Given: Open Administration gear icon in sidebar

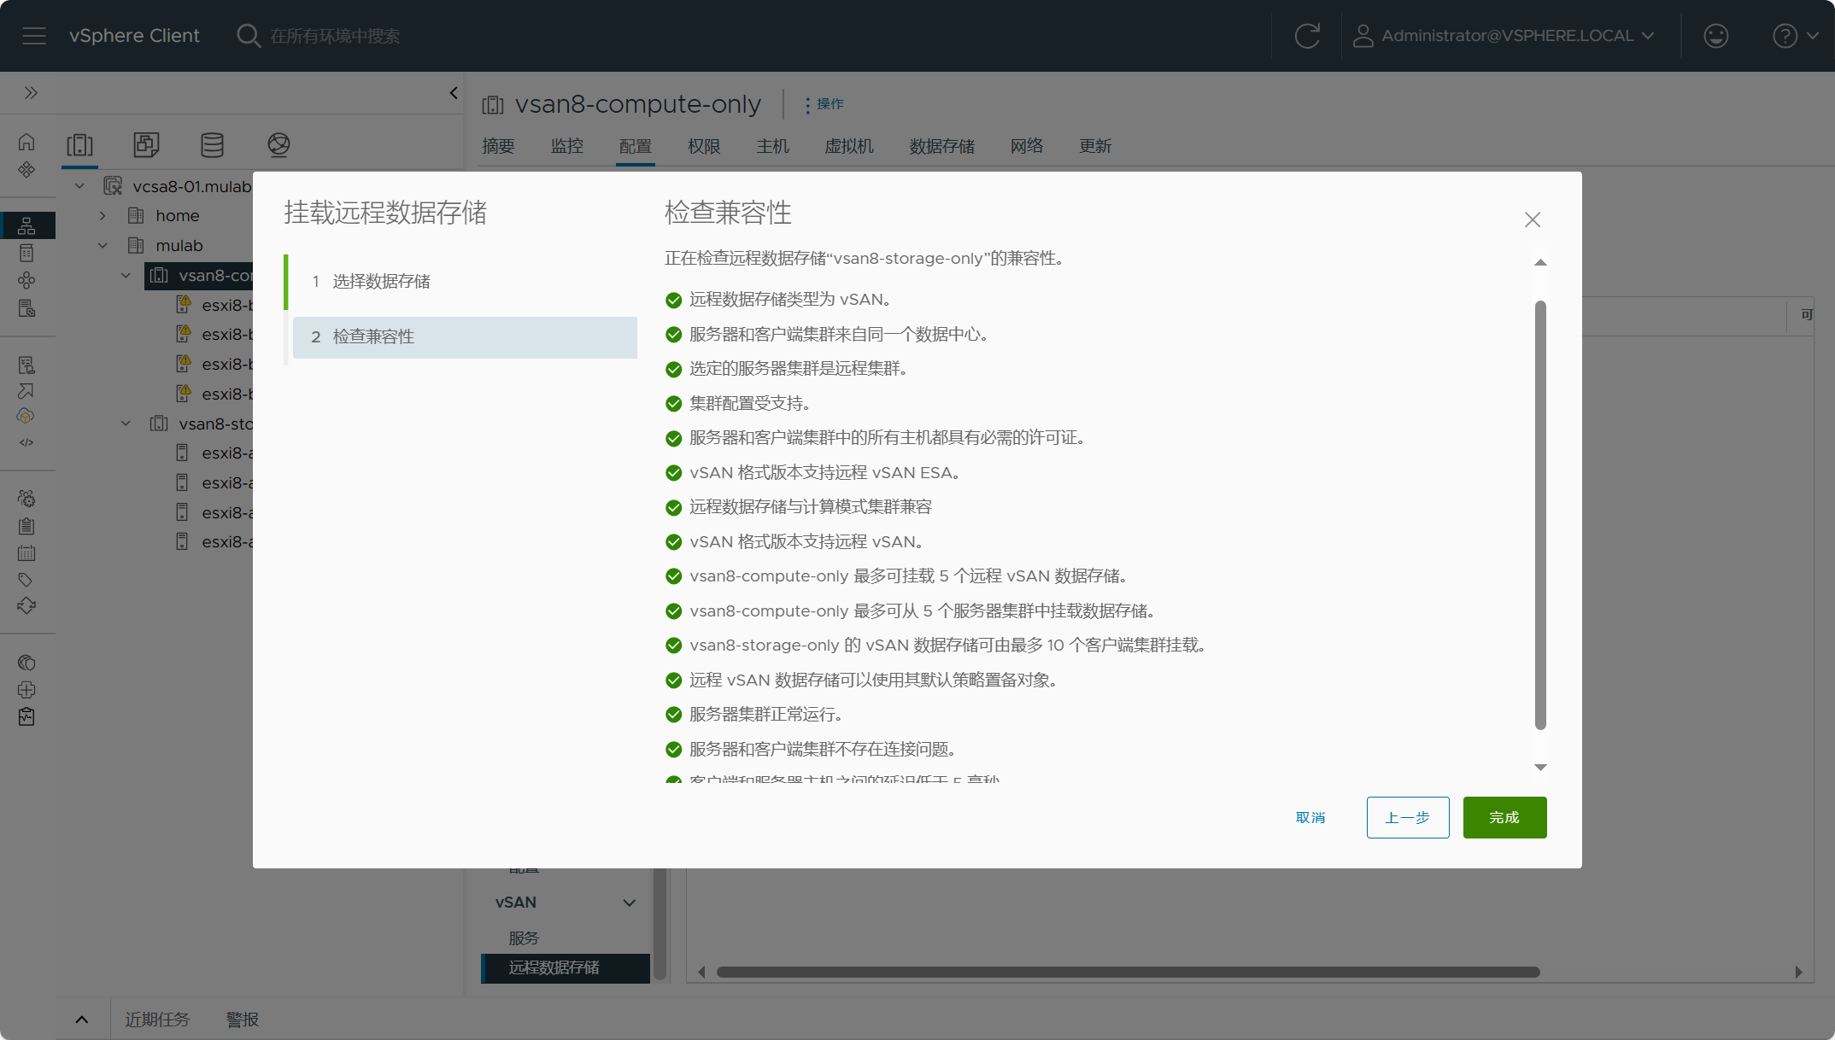Looking at the screenshot, I should 26,499.
